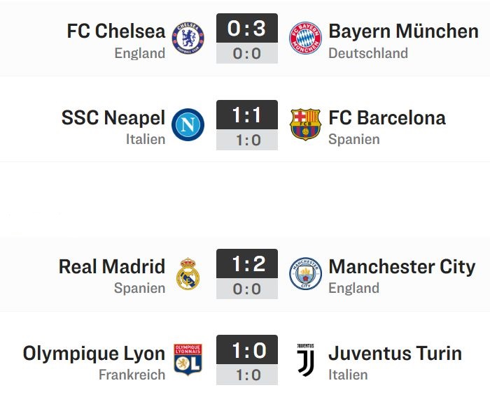
Task: Open the FC Chelsea team name link
Action: [x=116, y=31]
